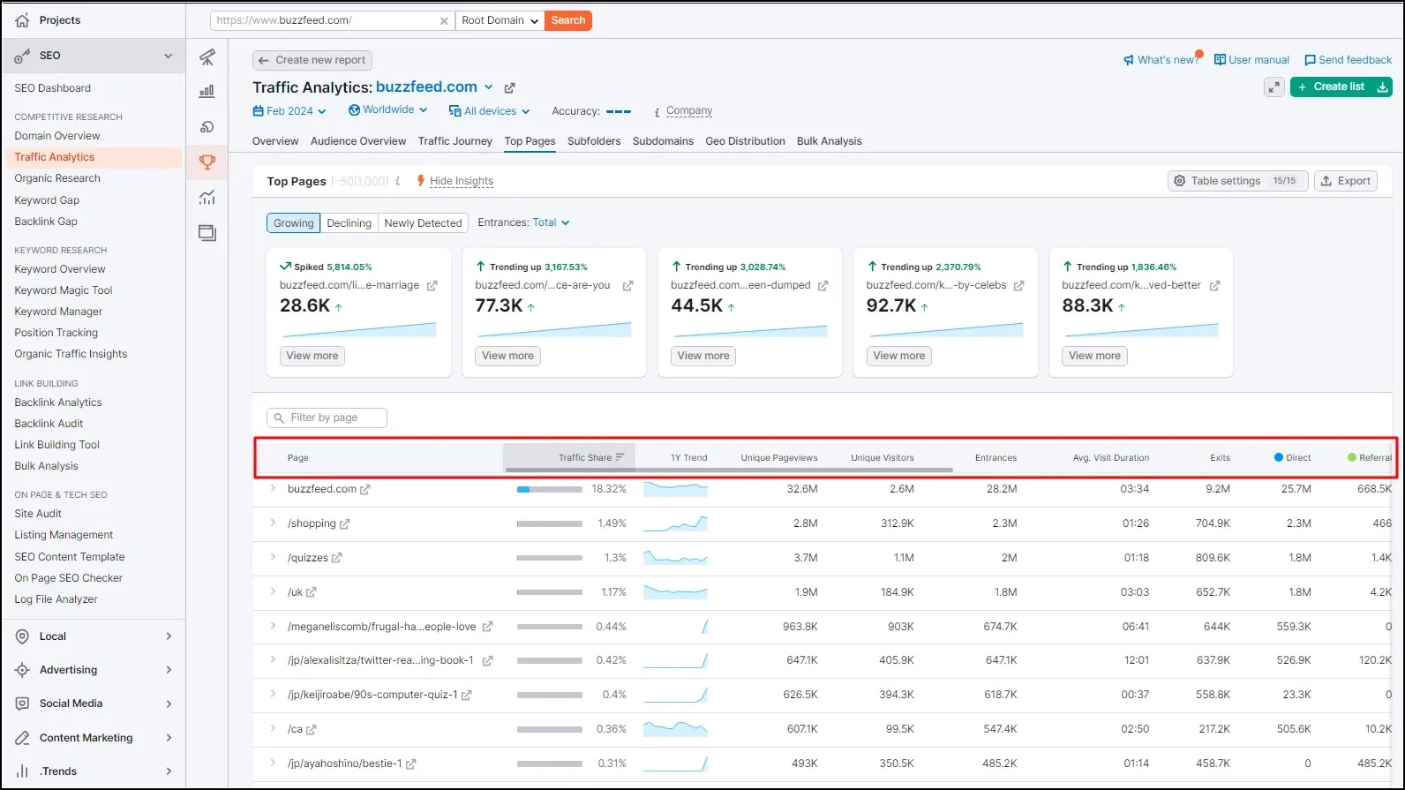Open Backlink Analytics in sidebar
The width and height of the screenshot is (1405, 790).
pos(58,403)
